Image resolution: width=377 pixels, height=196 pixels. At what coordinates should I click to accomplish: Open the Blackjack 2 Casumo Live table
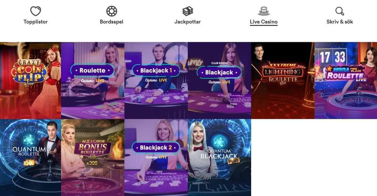click(x=156, y=158)
